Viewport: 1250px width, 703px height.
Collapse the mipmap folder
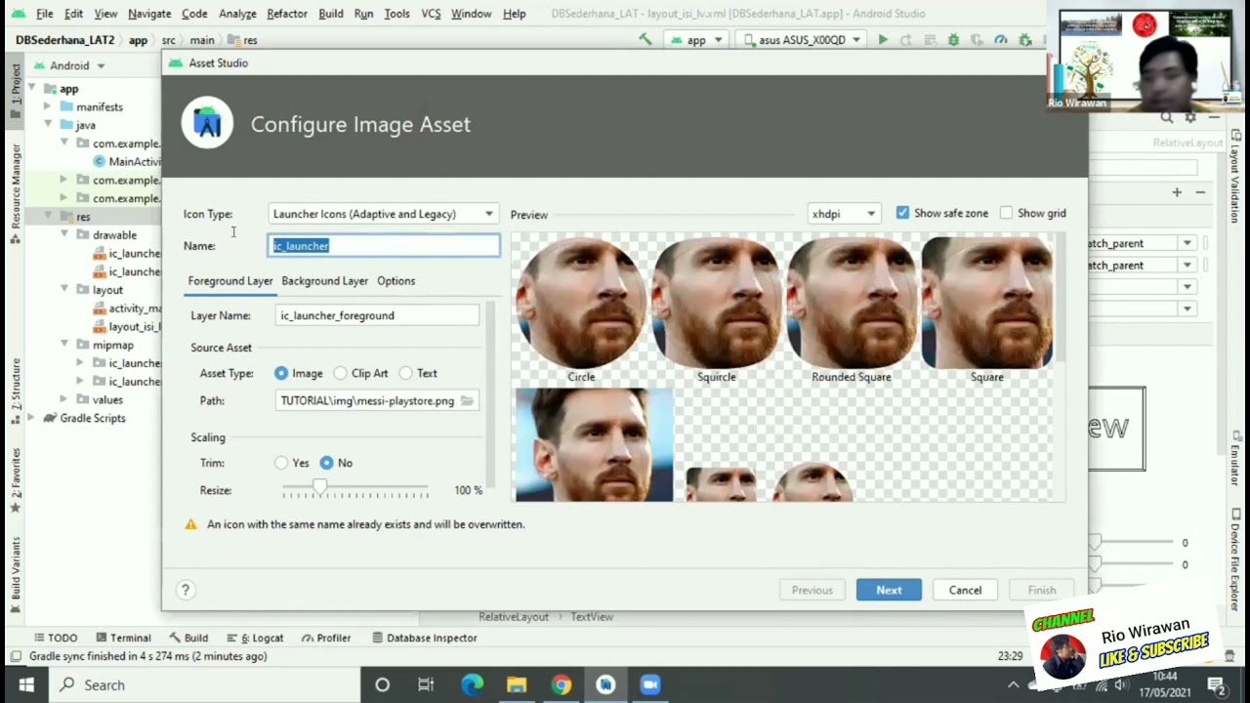(x=64, y=345)
